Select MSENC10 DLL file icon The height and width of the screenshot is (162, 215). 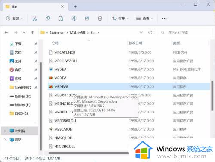pyautogui.click(x=51, y=104)
